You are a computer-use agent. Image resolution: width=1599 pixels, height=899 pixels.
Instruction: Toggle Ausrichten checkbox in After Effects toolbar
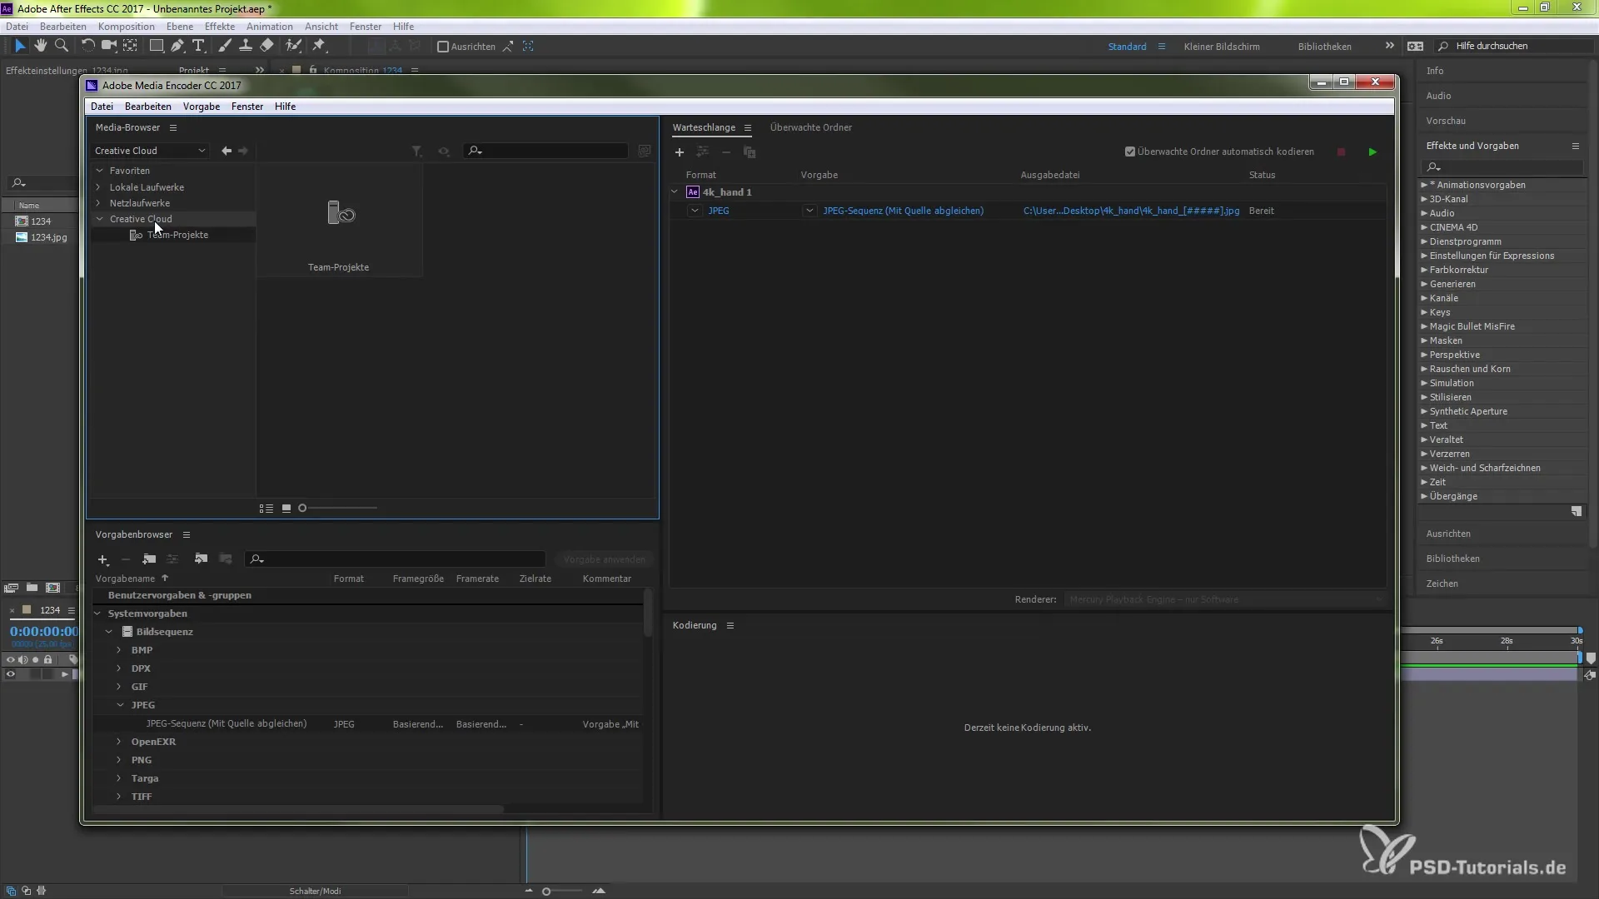point(443,47)
